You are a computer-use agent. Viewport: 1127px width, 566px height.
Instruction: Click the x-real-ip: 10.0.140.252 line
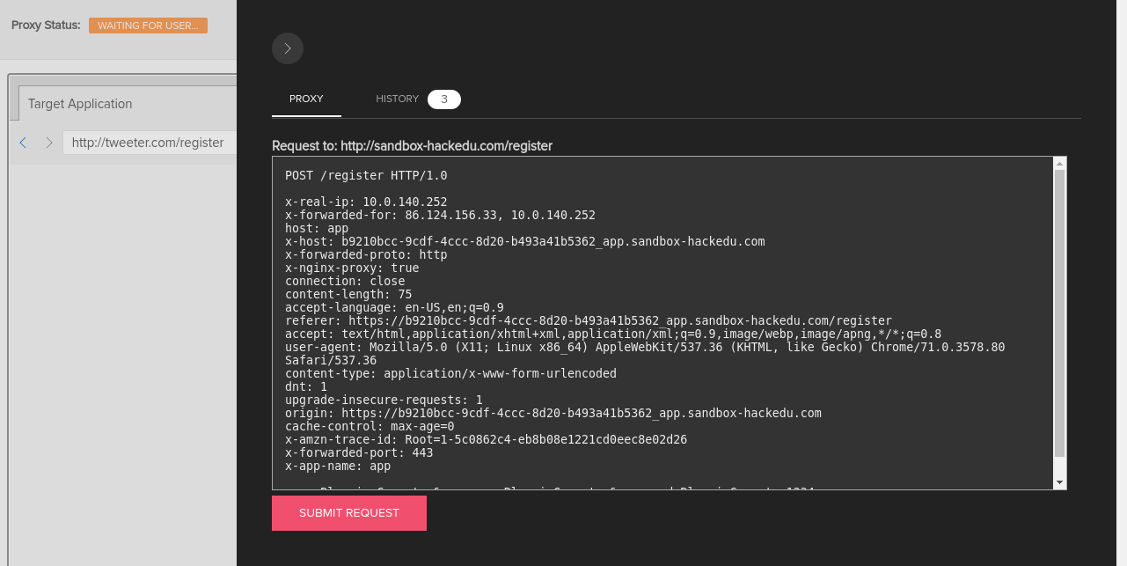click(x=366, y=202)
